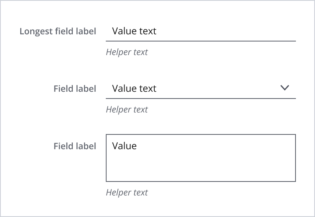
Task: Click the word "Value" in the text area
Action: [x=124, y=146]
